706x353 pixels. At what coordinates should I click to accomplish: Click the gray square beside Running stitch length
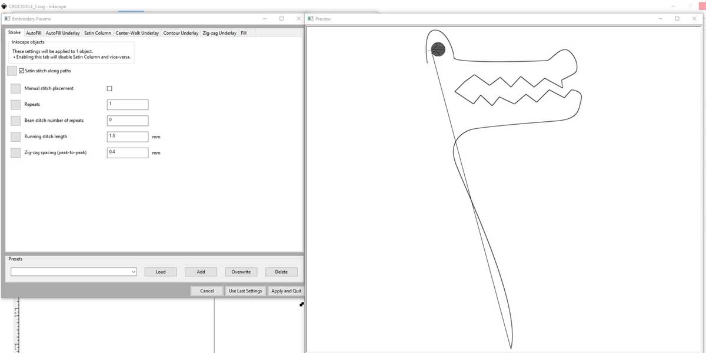tap(16, 136)
